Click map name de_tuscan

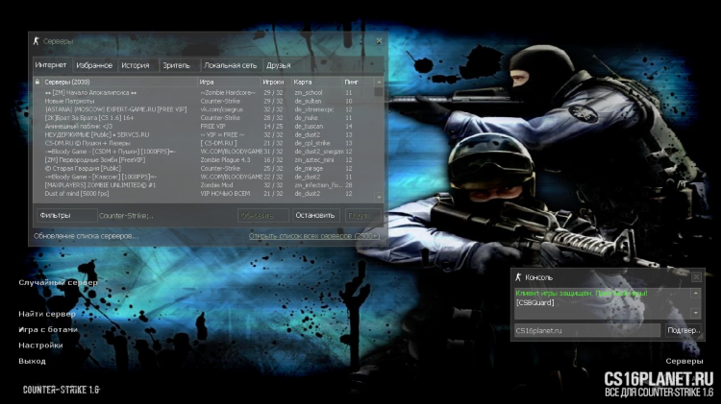pos(309,127)
